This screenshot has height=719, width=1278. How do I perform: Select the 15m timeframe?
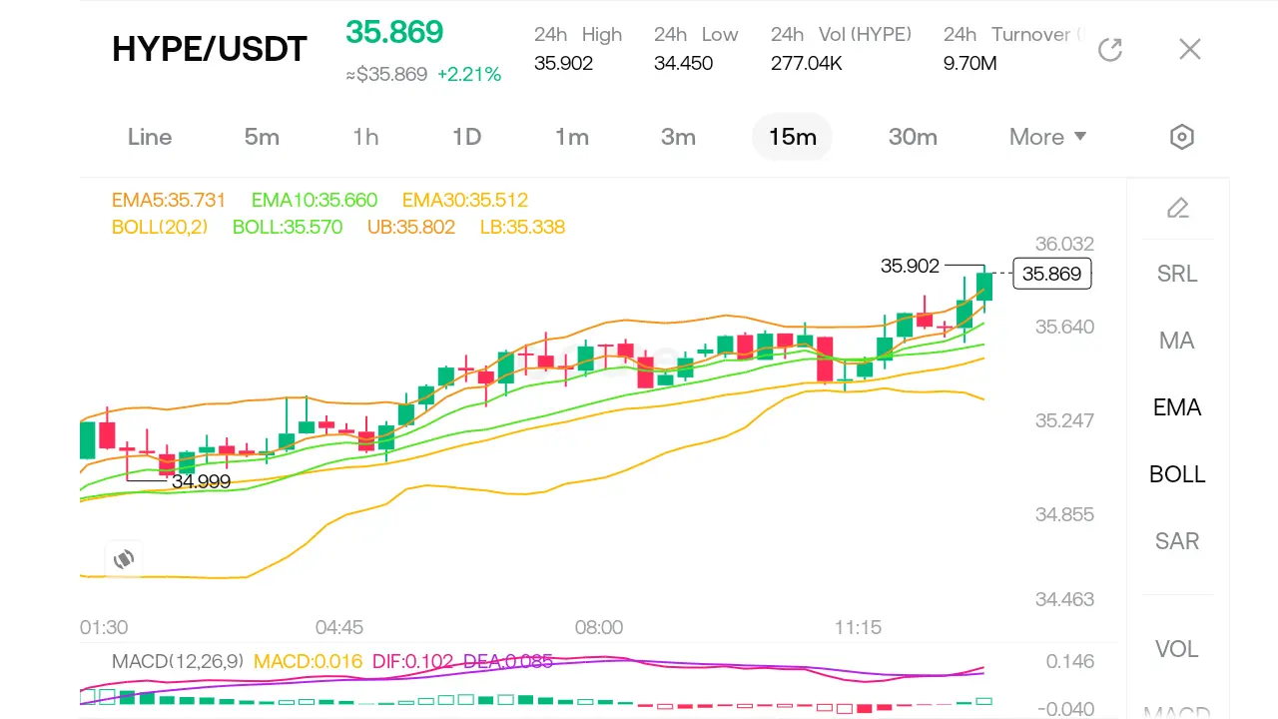(792, 137)
